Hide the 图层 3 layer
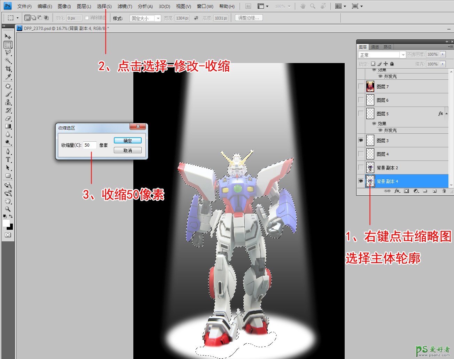The image size is (454, 359). coord(361,140)
